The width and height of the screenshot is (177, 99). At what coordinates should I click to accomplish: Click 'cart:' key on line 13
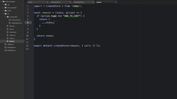[x=88, y=46]
